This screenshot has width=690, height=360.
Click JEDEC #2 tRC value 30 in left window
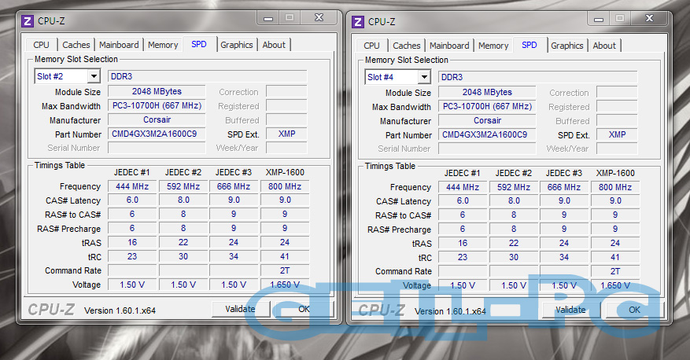tap(183, 256)
